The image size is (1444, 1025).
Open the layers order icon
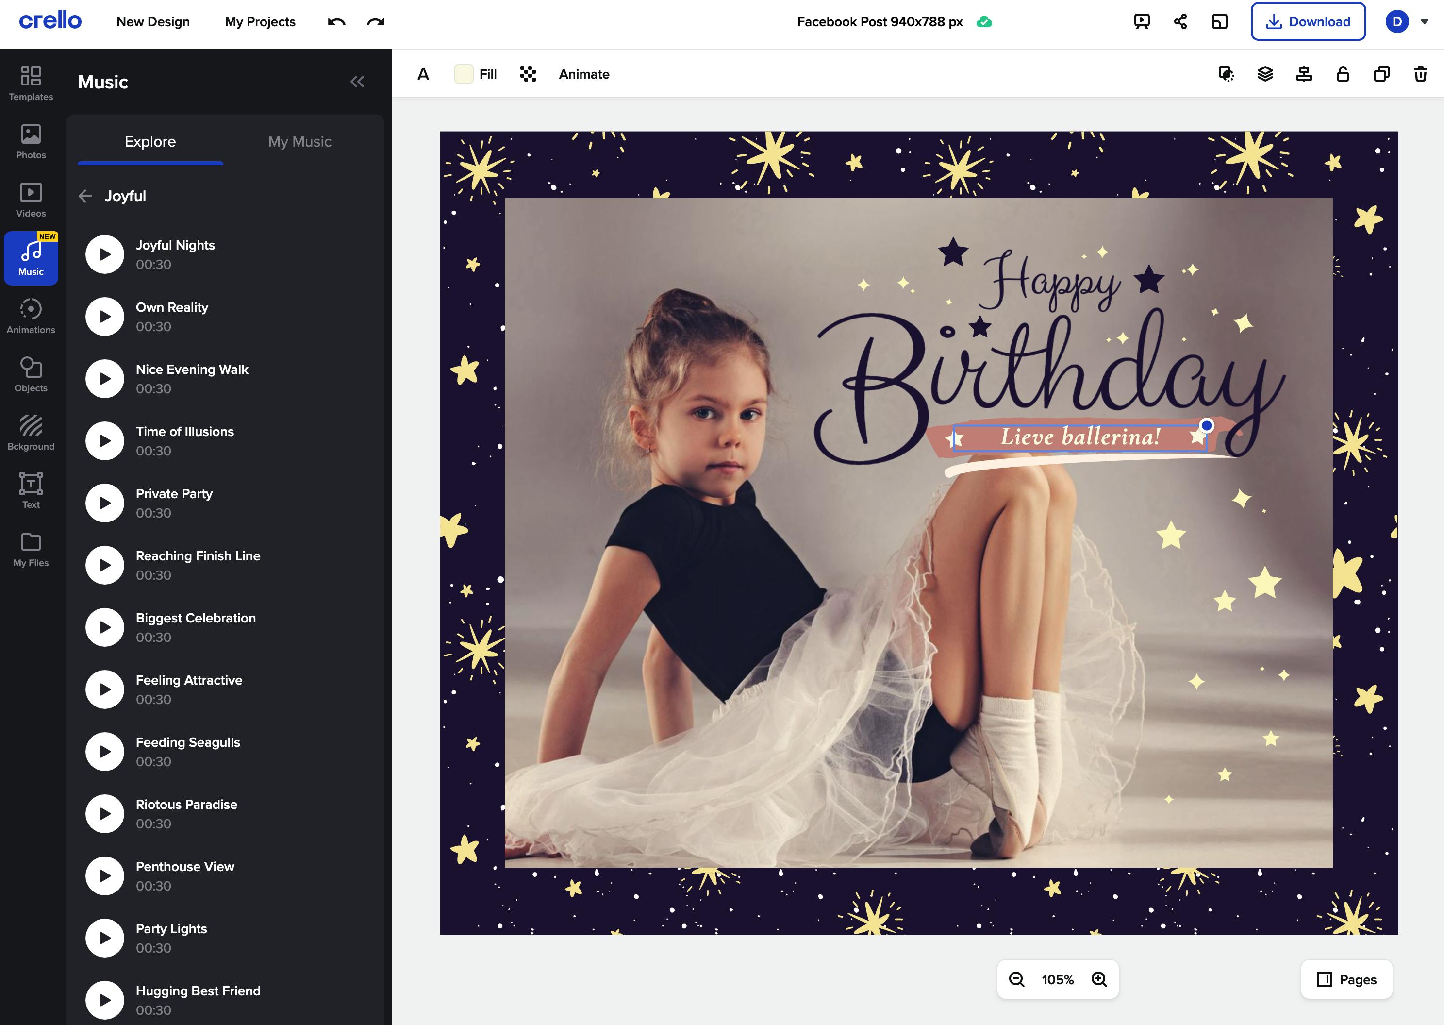pyautogui.click(x=1265, y=74)
